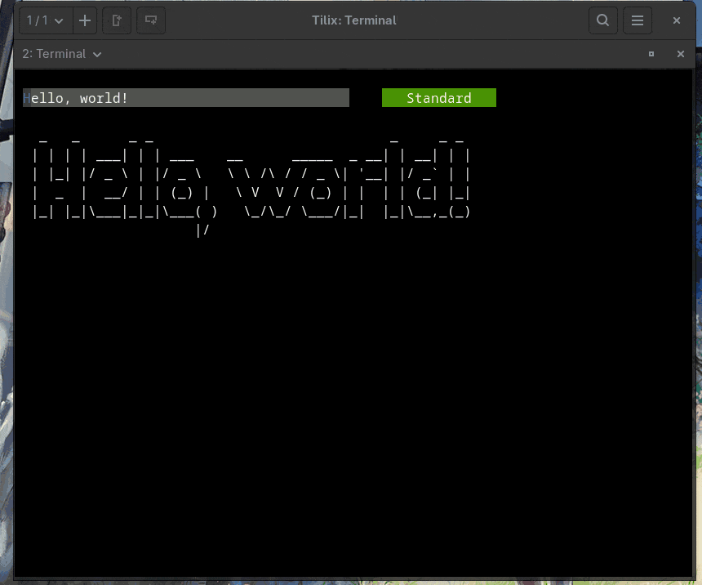Maximize the terminal pane
The width and height of the screenshot is (702, 585).
(x=651, y=54)
